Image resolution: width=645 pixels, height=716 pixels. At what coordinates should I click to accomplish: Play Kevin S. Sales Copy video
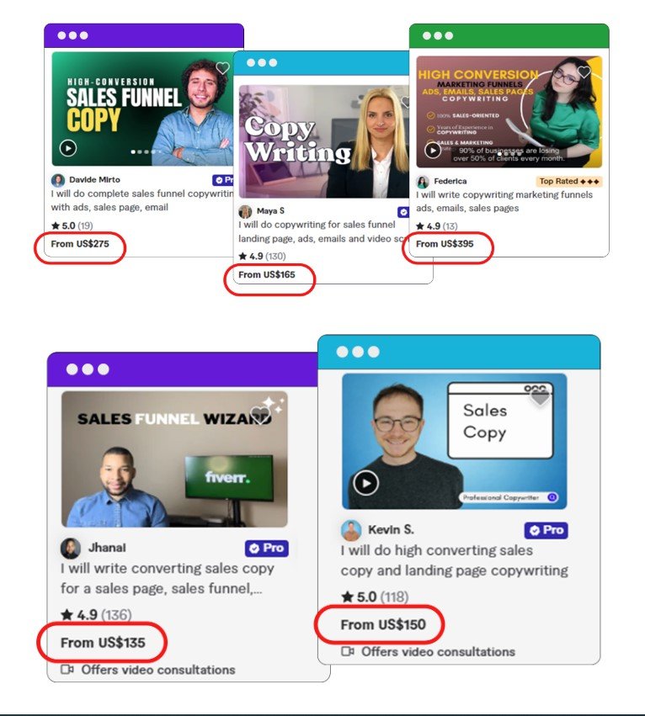(x=365, y=483)
